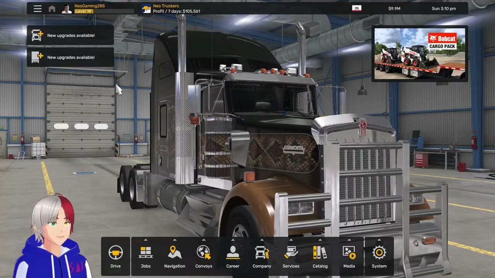Click Profit / 7 days: $105,561 text
The height and width of the screenshot is (278, 495).
pyautogui.click(x=177, y=11)
